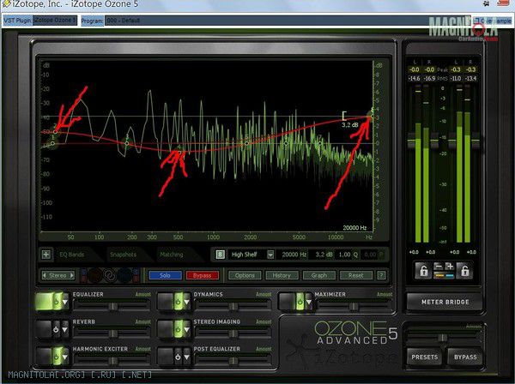
Task: Select EQ node 4 on the curve
Action: (x=179, y=151)
